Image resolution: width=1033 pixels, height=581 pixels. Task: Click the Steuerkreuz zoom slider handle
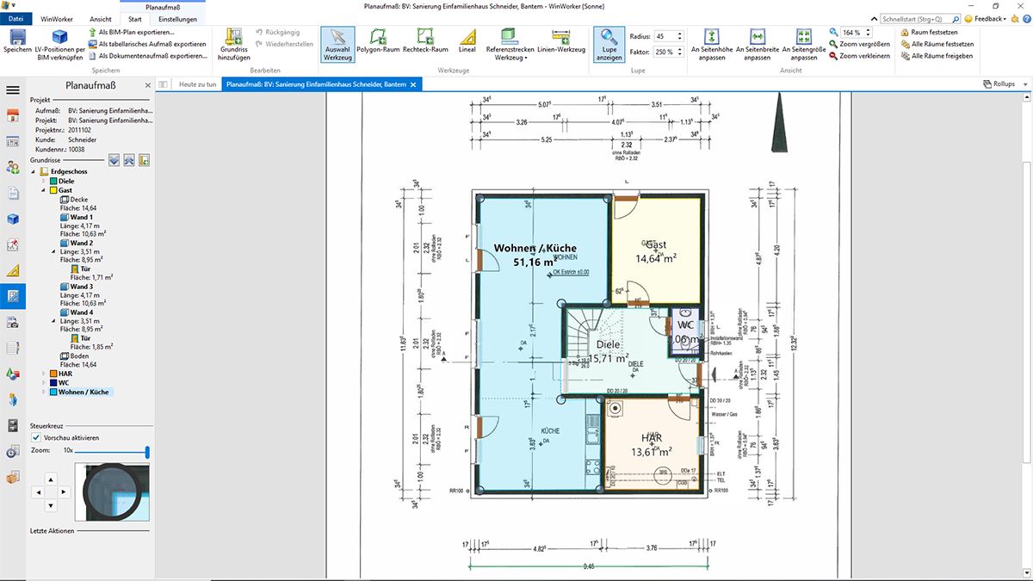click(148, 451)
